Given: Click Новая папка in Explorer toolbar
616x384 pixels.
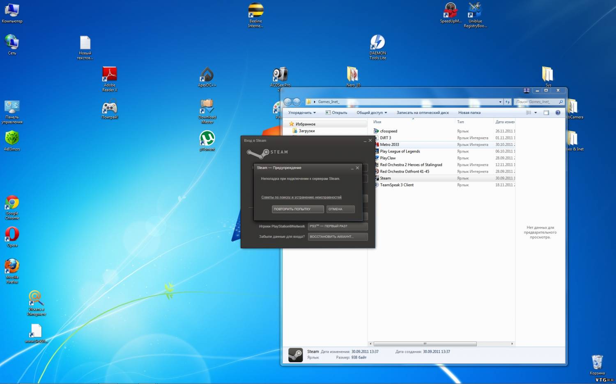Looking at the screenshot, I should pos(469,113).
